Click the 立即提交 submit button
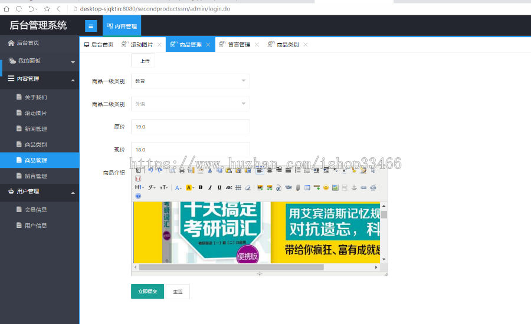 click(x=147, y=291)
